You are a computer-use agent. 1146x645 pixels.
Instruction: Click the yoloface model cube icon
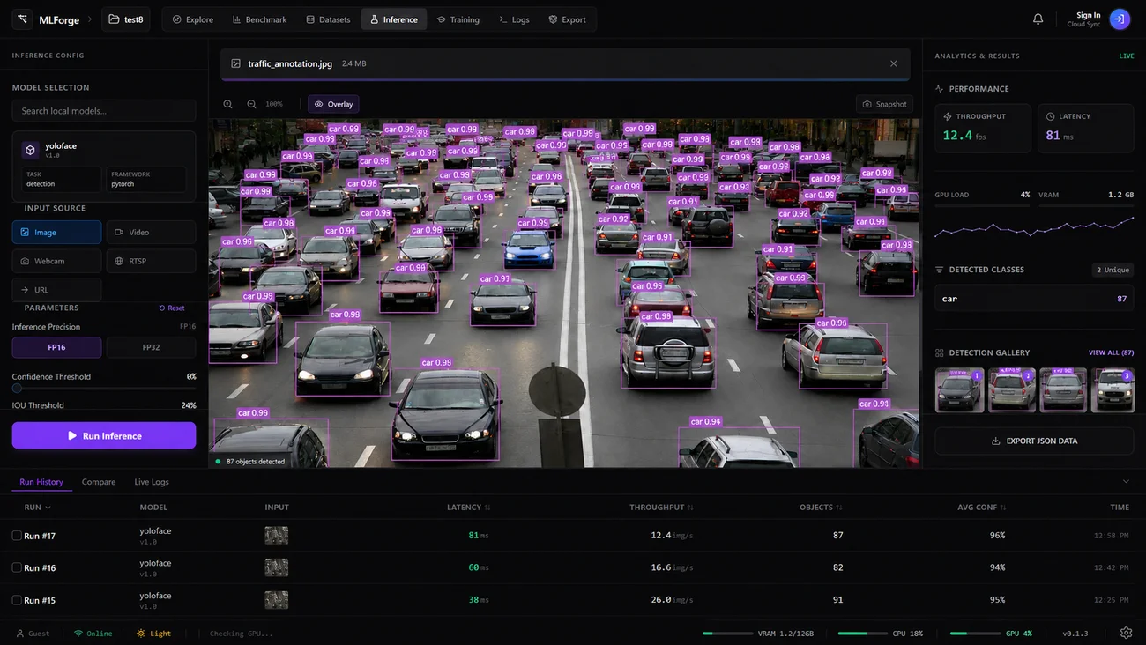[x=30, y=150]
